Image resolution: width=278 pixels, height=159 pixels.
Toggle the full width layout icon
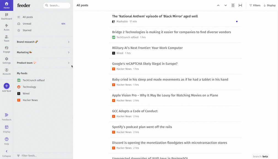click(x=240, y=5)
